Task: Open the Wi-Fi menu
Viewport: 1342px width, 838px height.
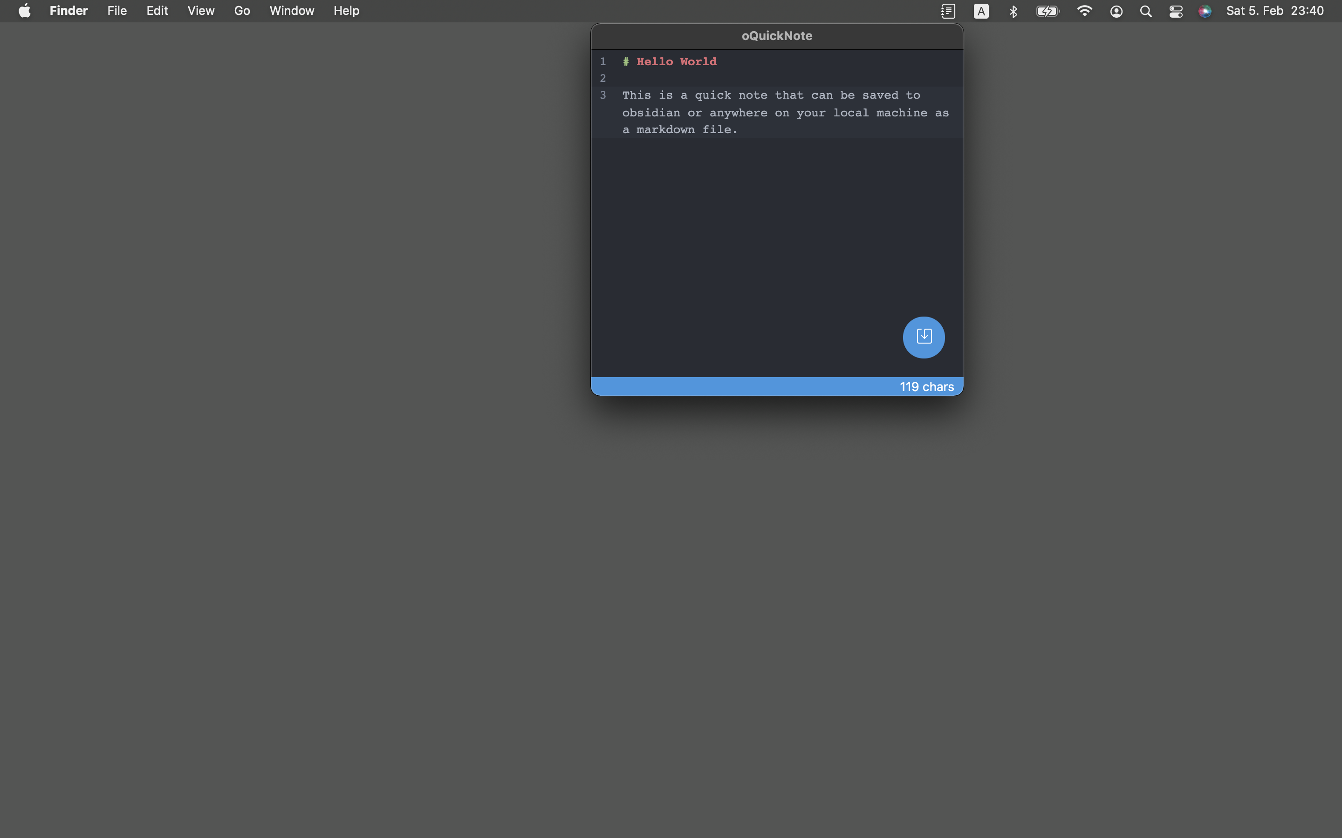Action: click(x=1084, y=11)
